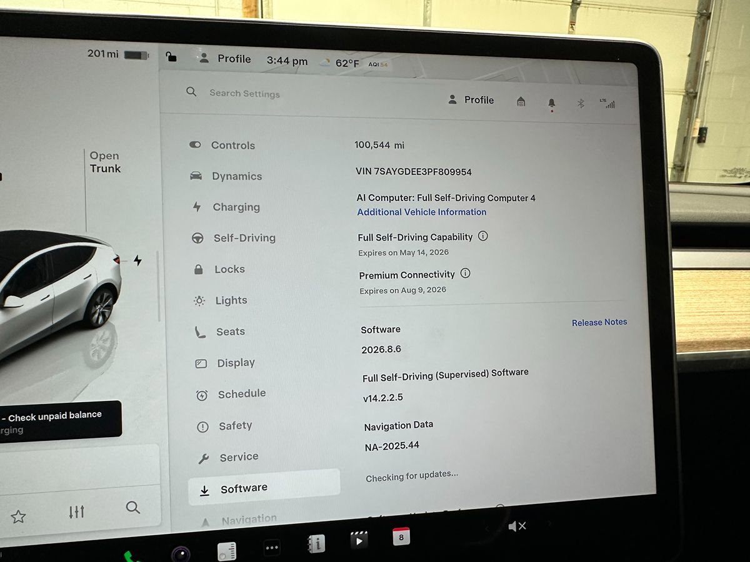
Task: Tap the 3:44 pm clock
Action: 287,61
